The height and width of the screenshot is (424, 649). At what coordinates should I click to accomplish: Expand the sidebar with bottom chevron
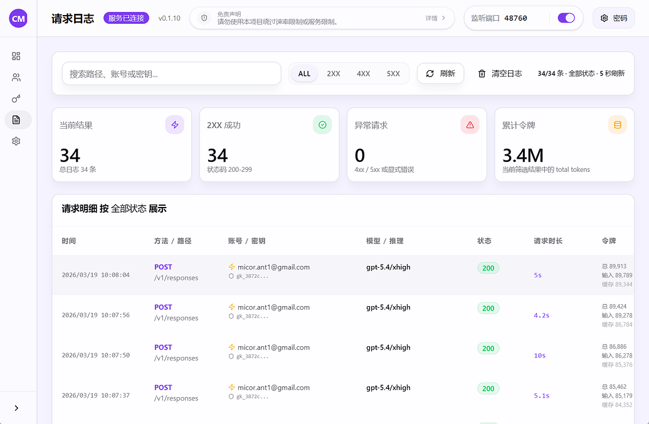[16, 408]
